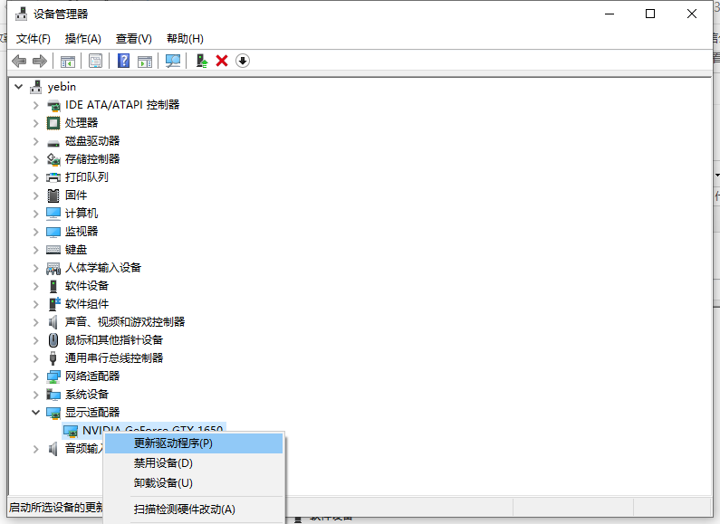
Task: Select the 软件组件 tree label
Action: click(x=87, y=304)
